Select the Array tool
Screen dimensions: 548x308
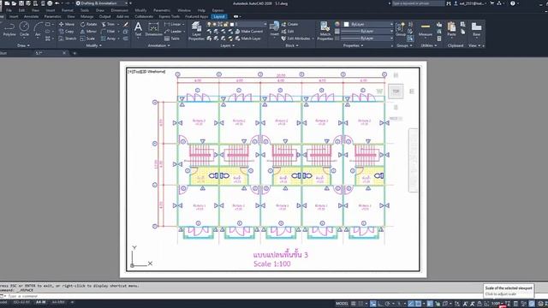click(109, 38)
